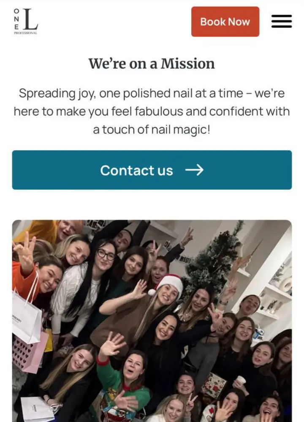Click the large L letter in logo
Image resolution: width=304 pixels, height=422 pixels.
[x=30, y=19]
